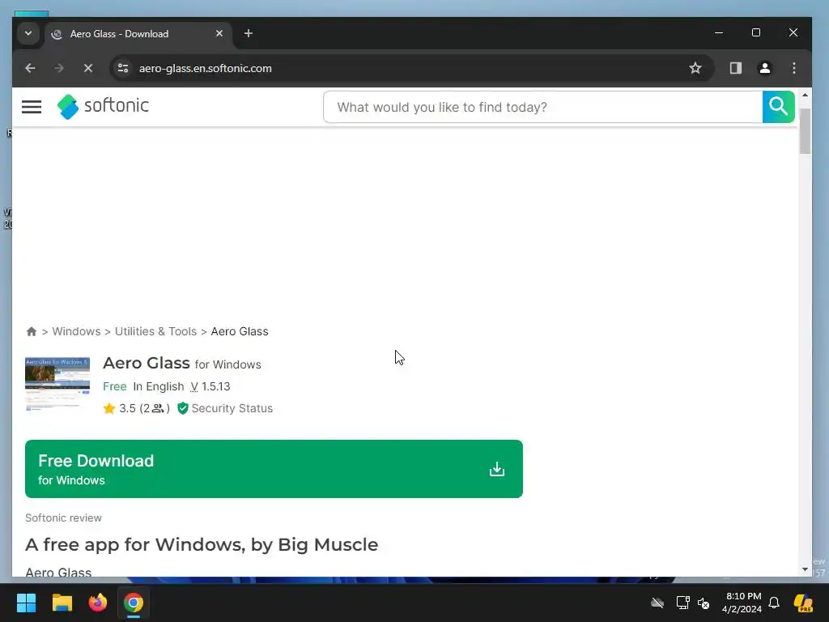
Task: Open Chrome side panel
Action: (x=735, y=68)
